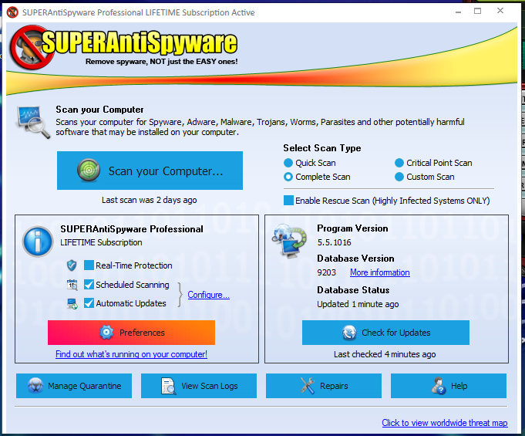Follow the Configure... link

coord(209,295)
